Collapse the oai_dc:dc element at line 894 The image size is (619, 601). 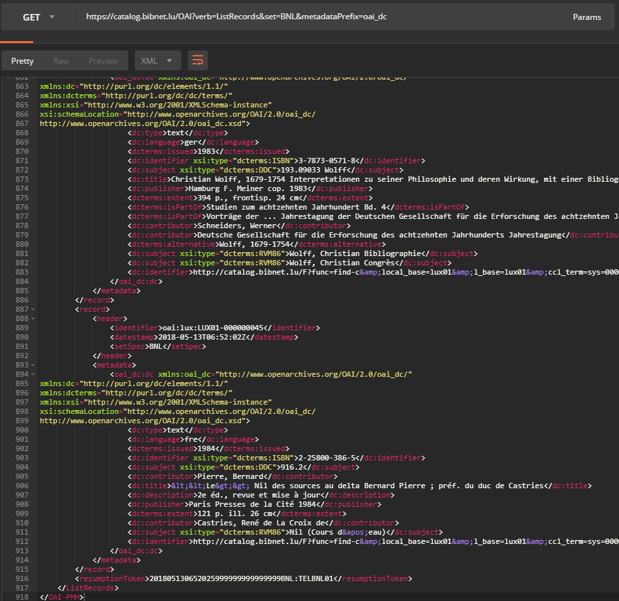tap(33, 374)
